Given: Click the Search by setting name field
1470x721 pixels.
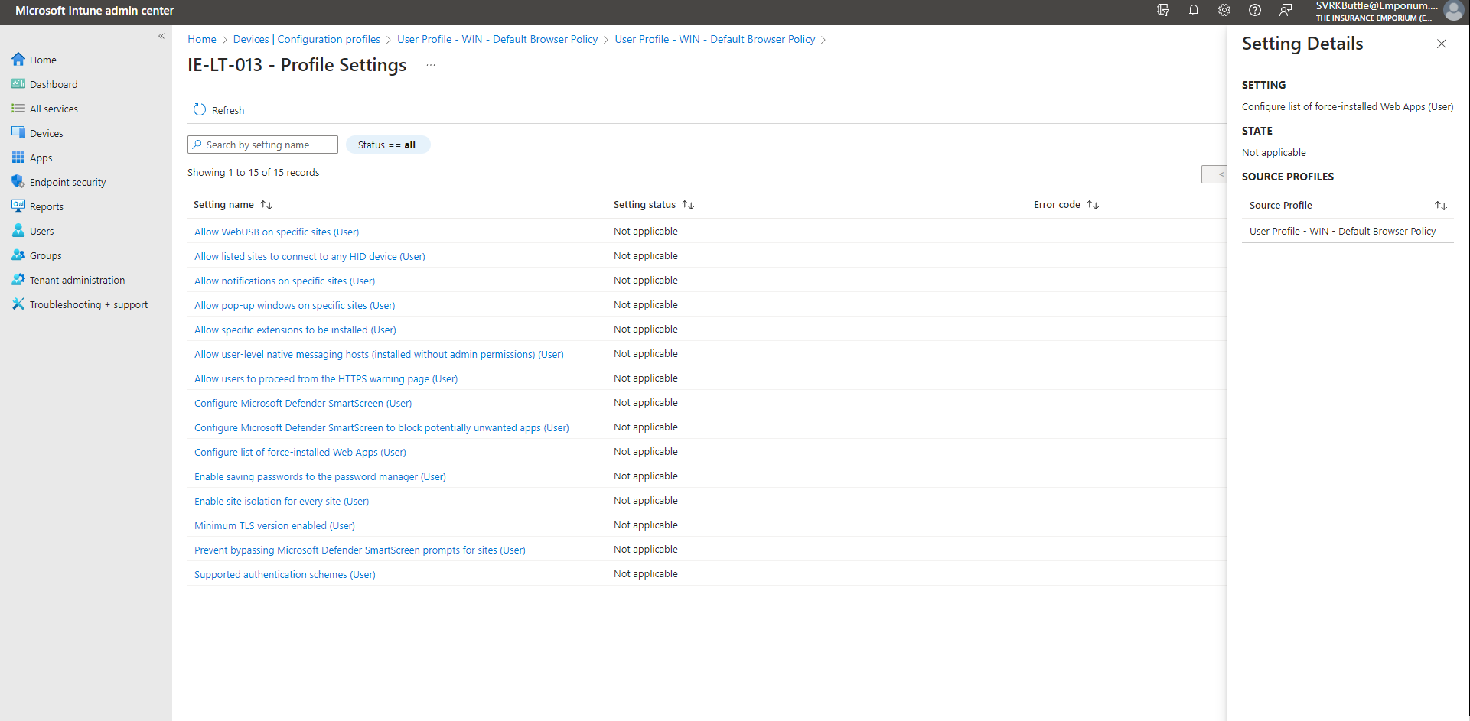Looking at the screenshot, I should (262, 145).
